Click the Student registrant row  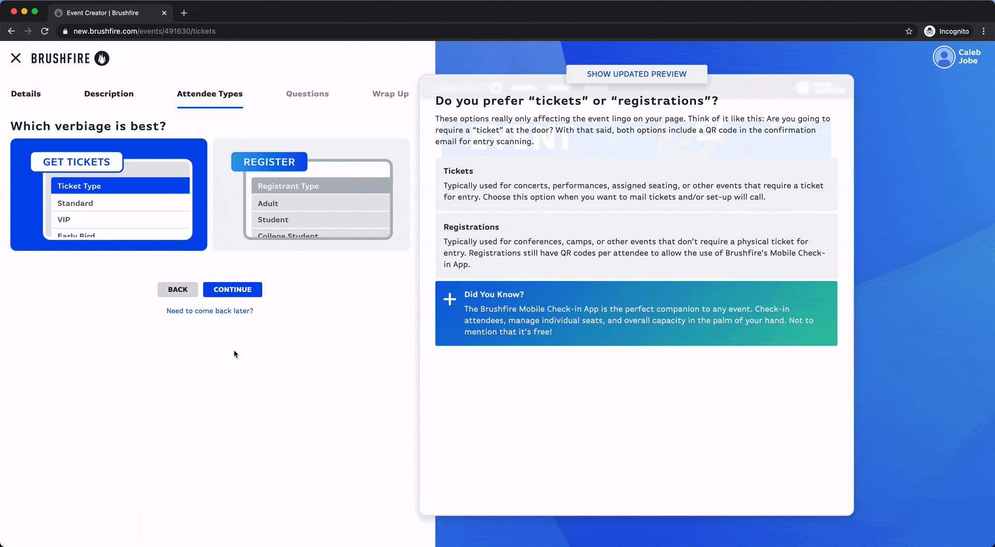321,219
